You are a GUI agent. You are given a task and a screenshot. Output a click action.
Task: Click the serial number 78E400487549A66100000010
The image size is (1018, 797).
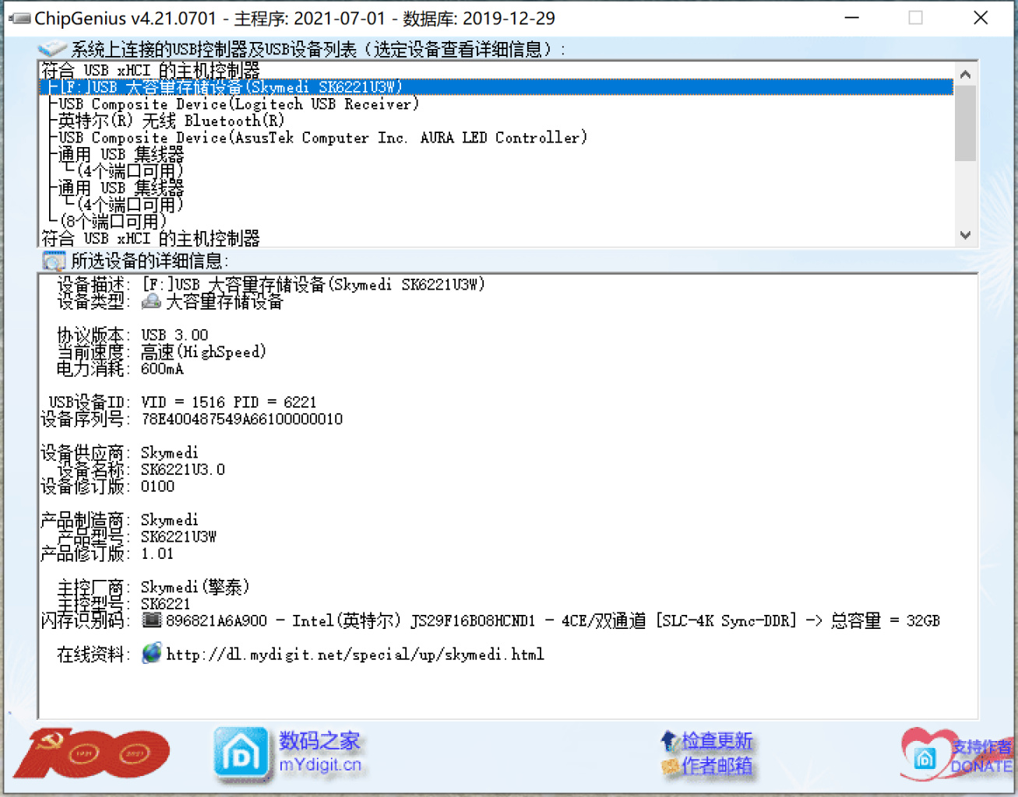coord(241,420)
